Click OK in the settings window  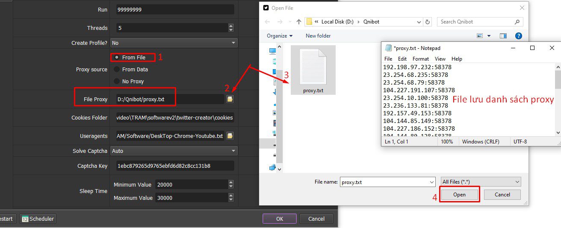click(x=280, y=219)
